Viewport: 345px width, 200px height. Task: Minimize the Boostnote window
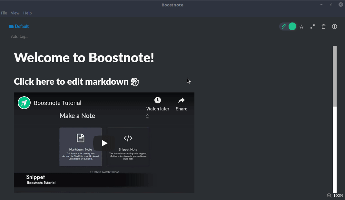pos(321,4)
